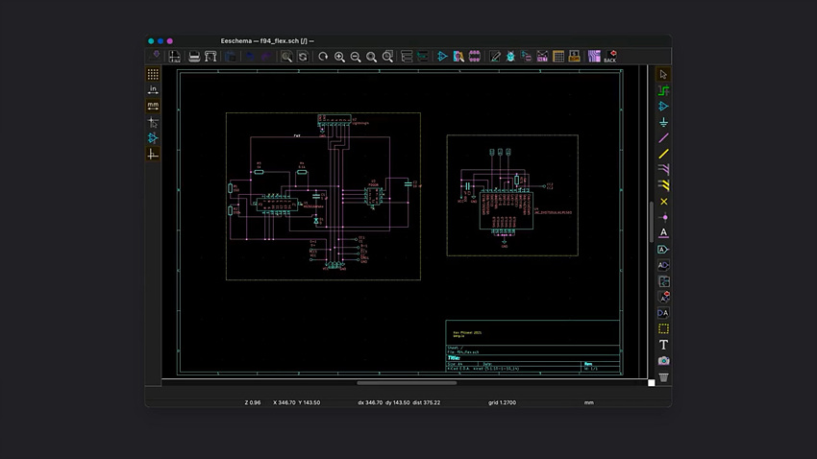Select the Place Symbol tool
Screen dimensions: 817x459
[x=663, y=107]
